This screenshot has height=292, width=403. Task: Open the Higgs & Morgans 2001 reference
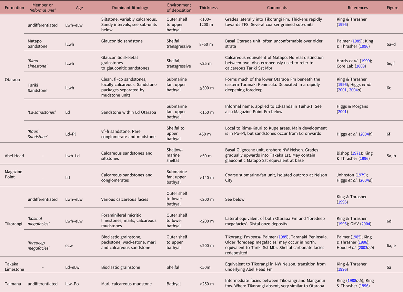342,112
